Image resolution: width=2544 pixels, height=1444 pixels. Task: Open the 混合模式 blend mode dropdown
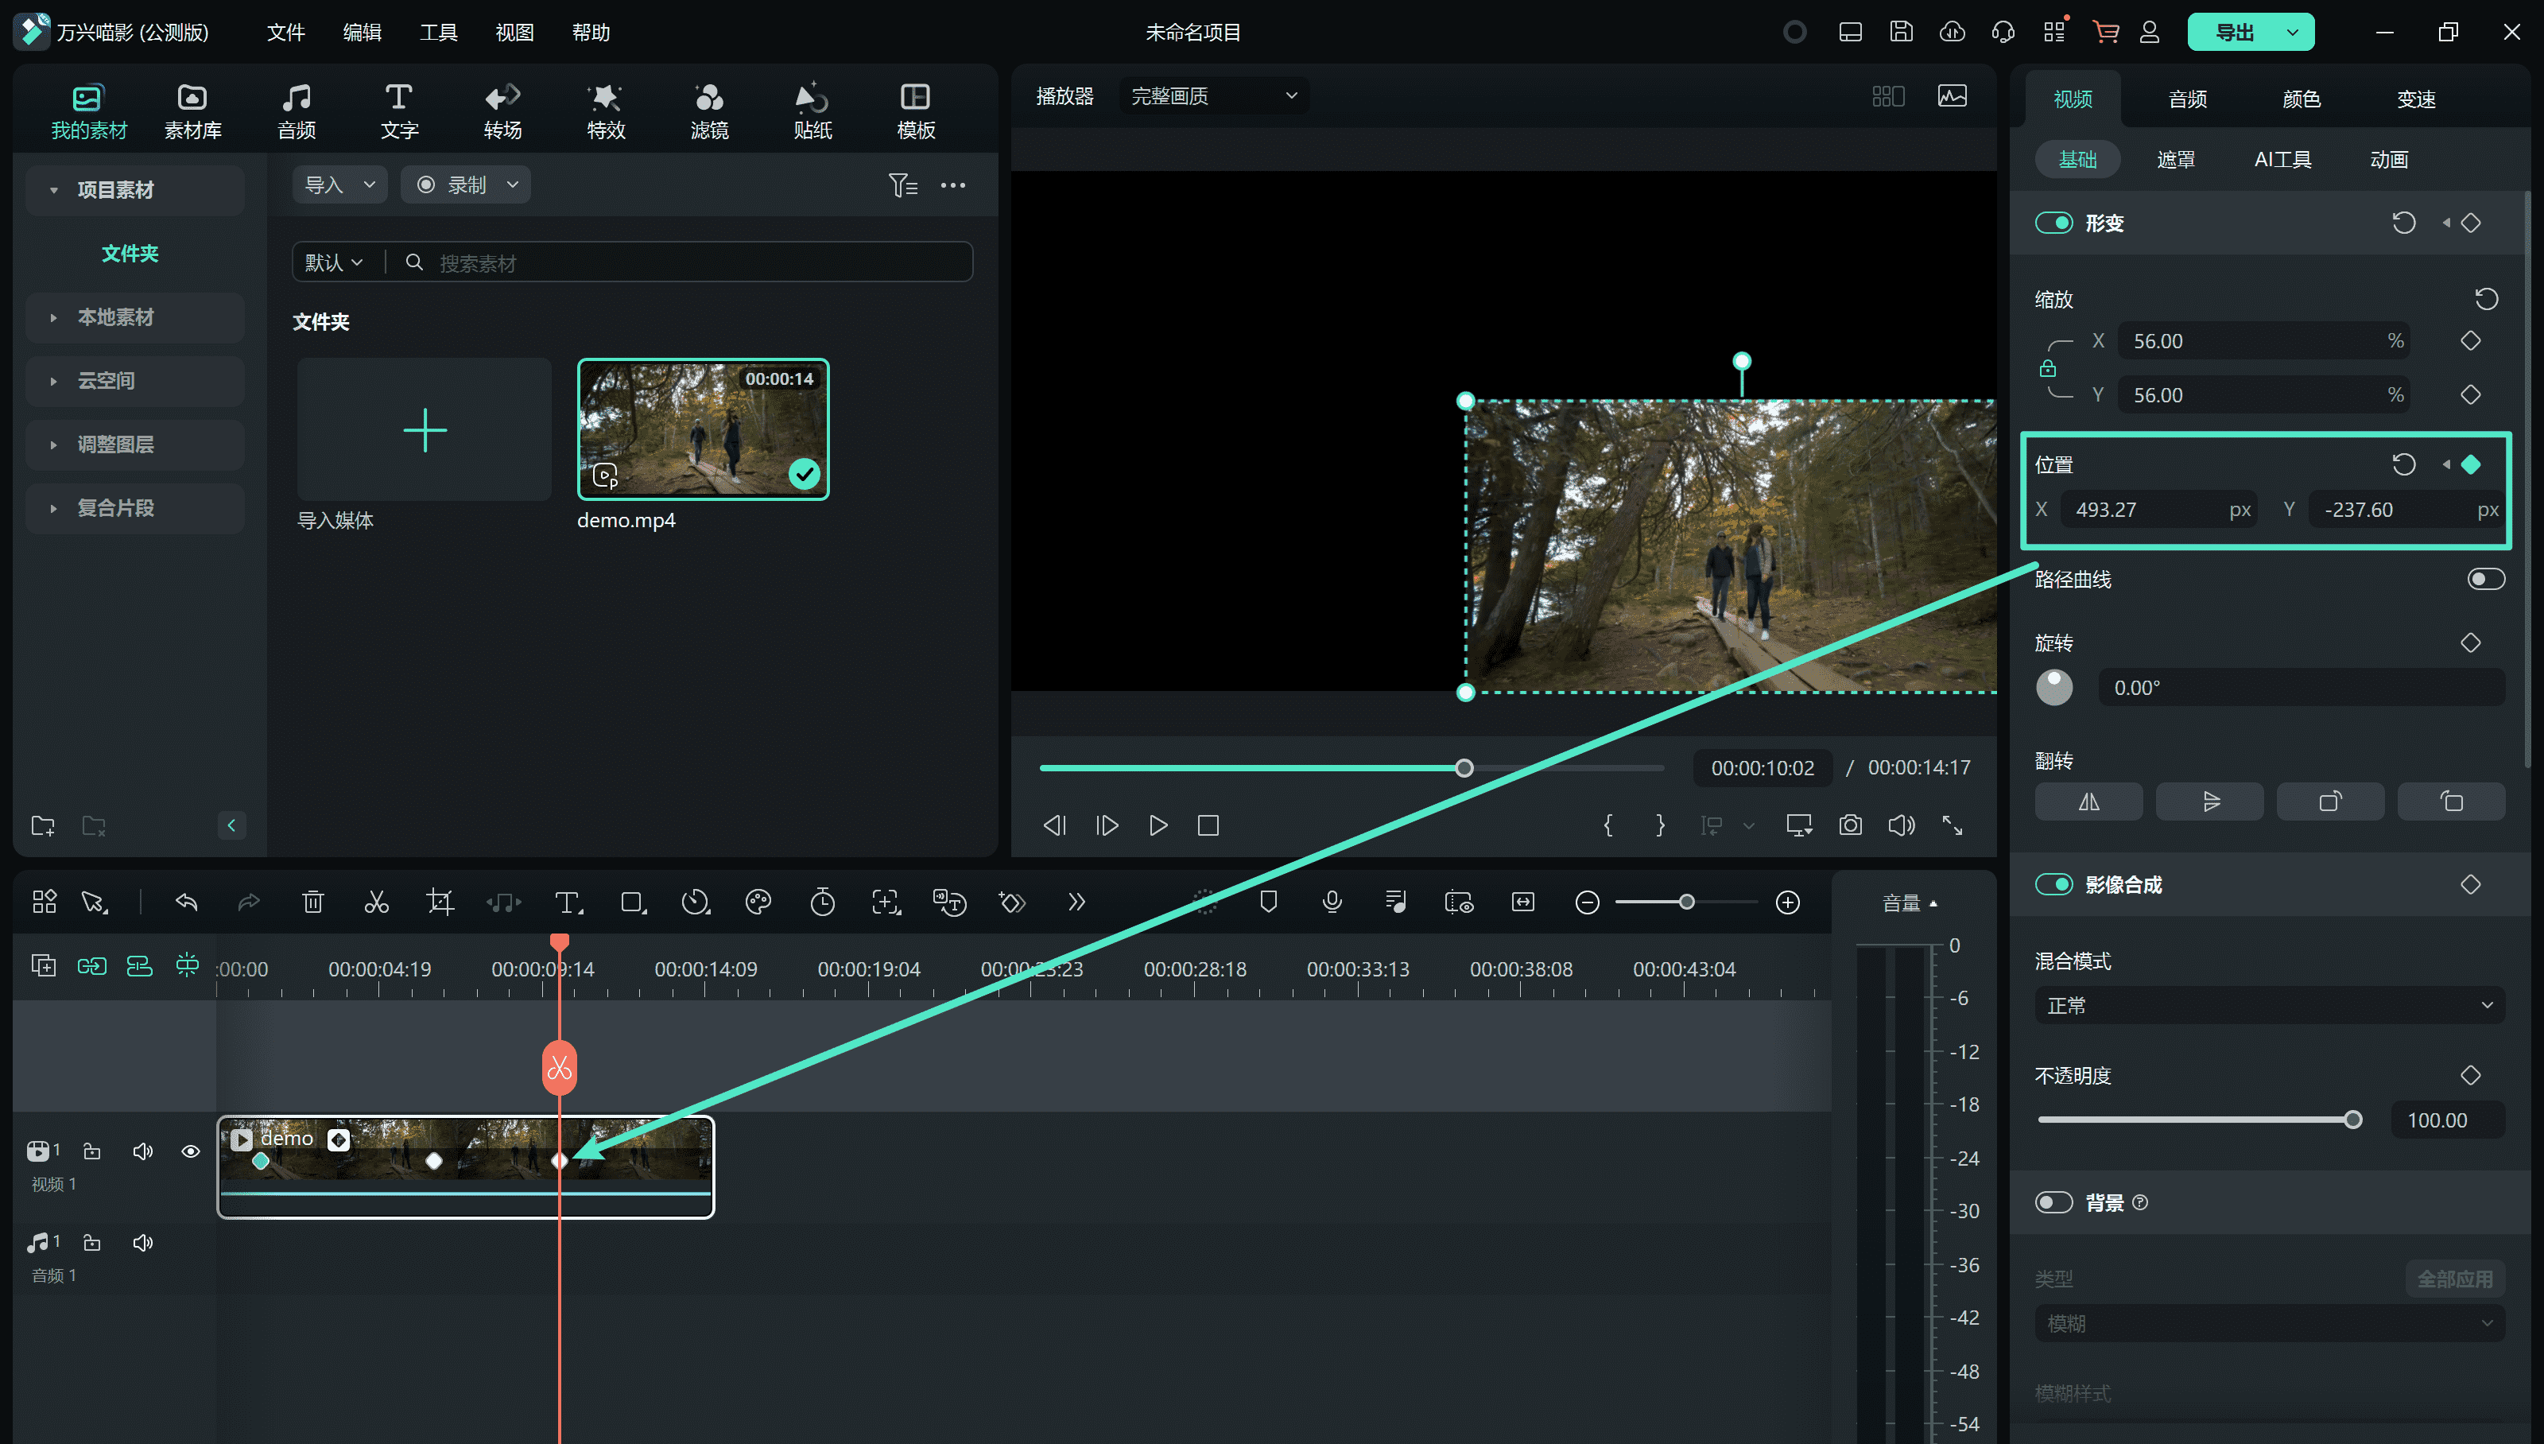(2268, 1004)
